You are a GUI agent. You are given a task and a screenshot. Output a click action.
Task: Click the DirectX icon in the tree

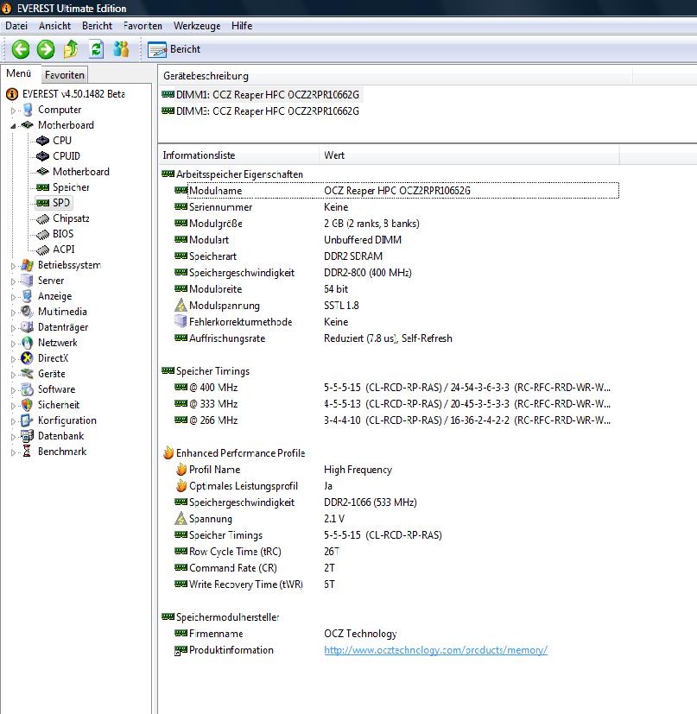[x=28, y=358]
